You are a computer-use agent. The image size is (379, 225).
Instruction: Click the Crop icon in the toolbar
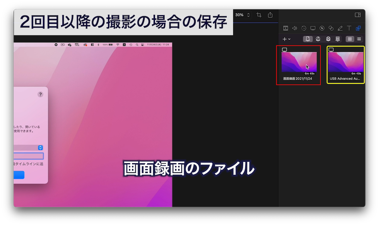pos(258,15)
